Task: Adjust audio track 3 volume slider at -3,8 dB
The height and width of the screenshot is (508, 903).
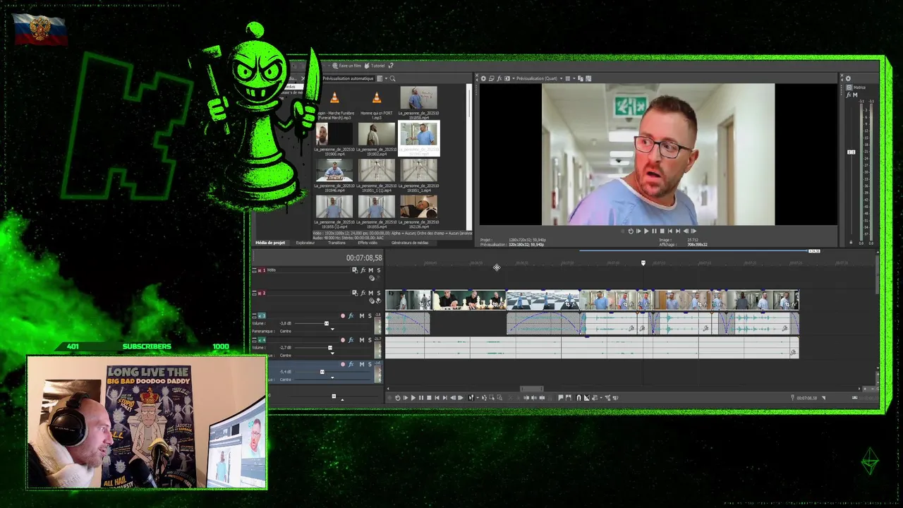Action: 327,323
